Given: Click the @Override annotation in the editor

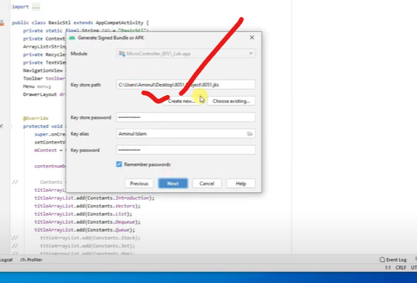Looking at the screenshot, I should click(36, 119).
